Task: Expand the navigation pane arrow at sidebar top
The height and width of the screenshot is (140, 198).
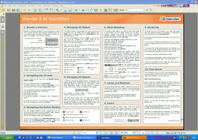Action: tap(4, 14)
